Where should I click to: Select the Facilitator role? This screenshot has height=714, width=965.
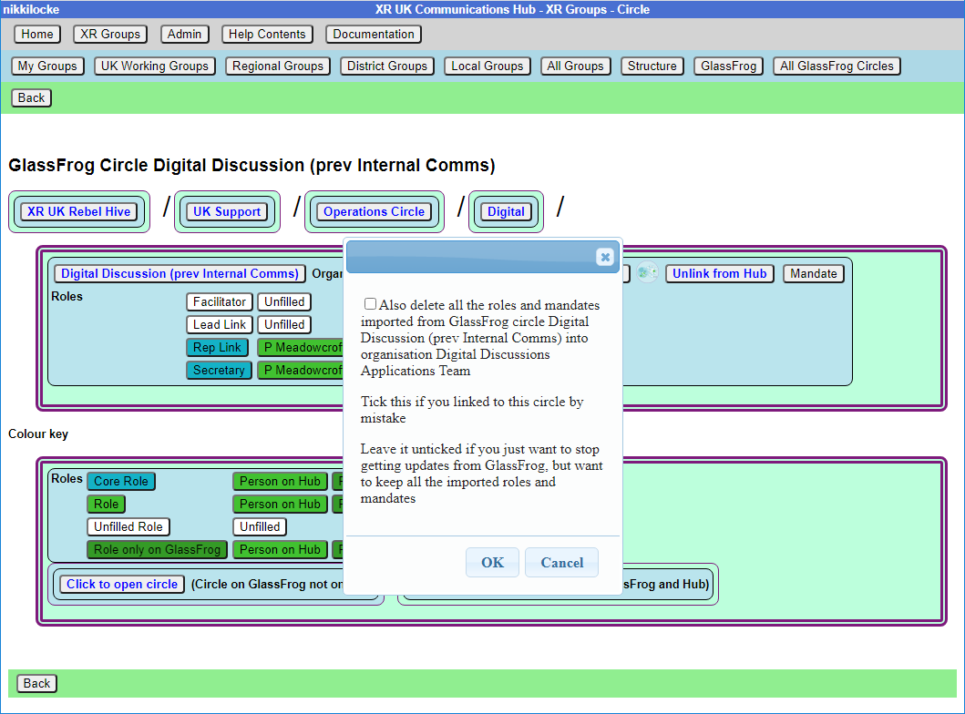coord(220,302)
